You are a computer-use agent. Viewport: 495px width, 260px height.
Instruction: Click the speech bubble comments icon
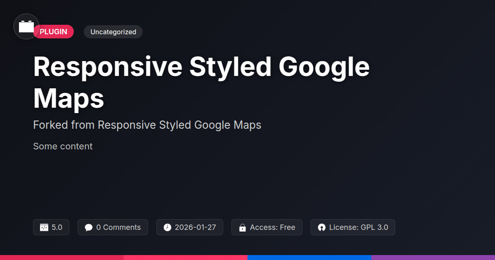click(x=89, y=227)
